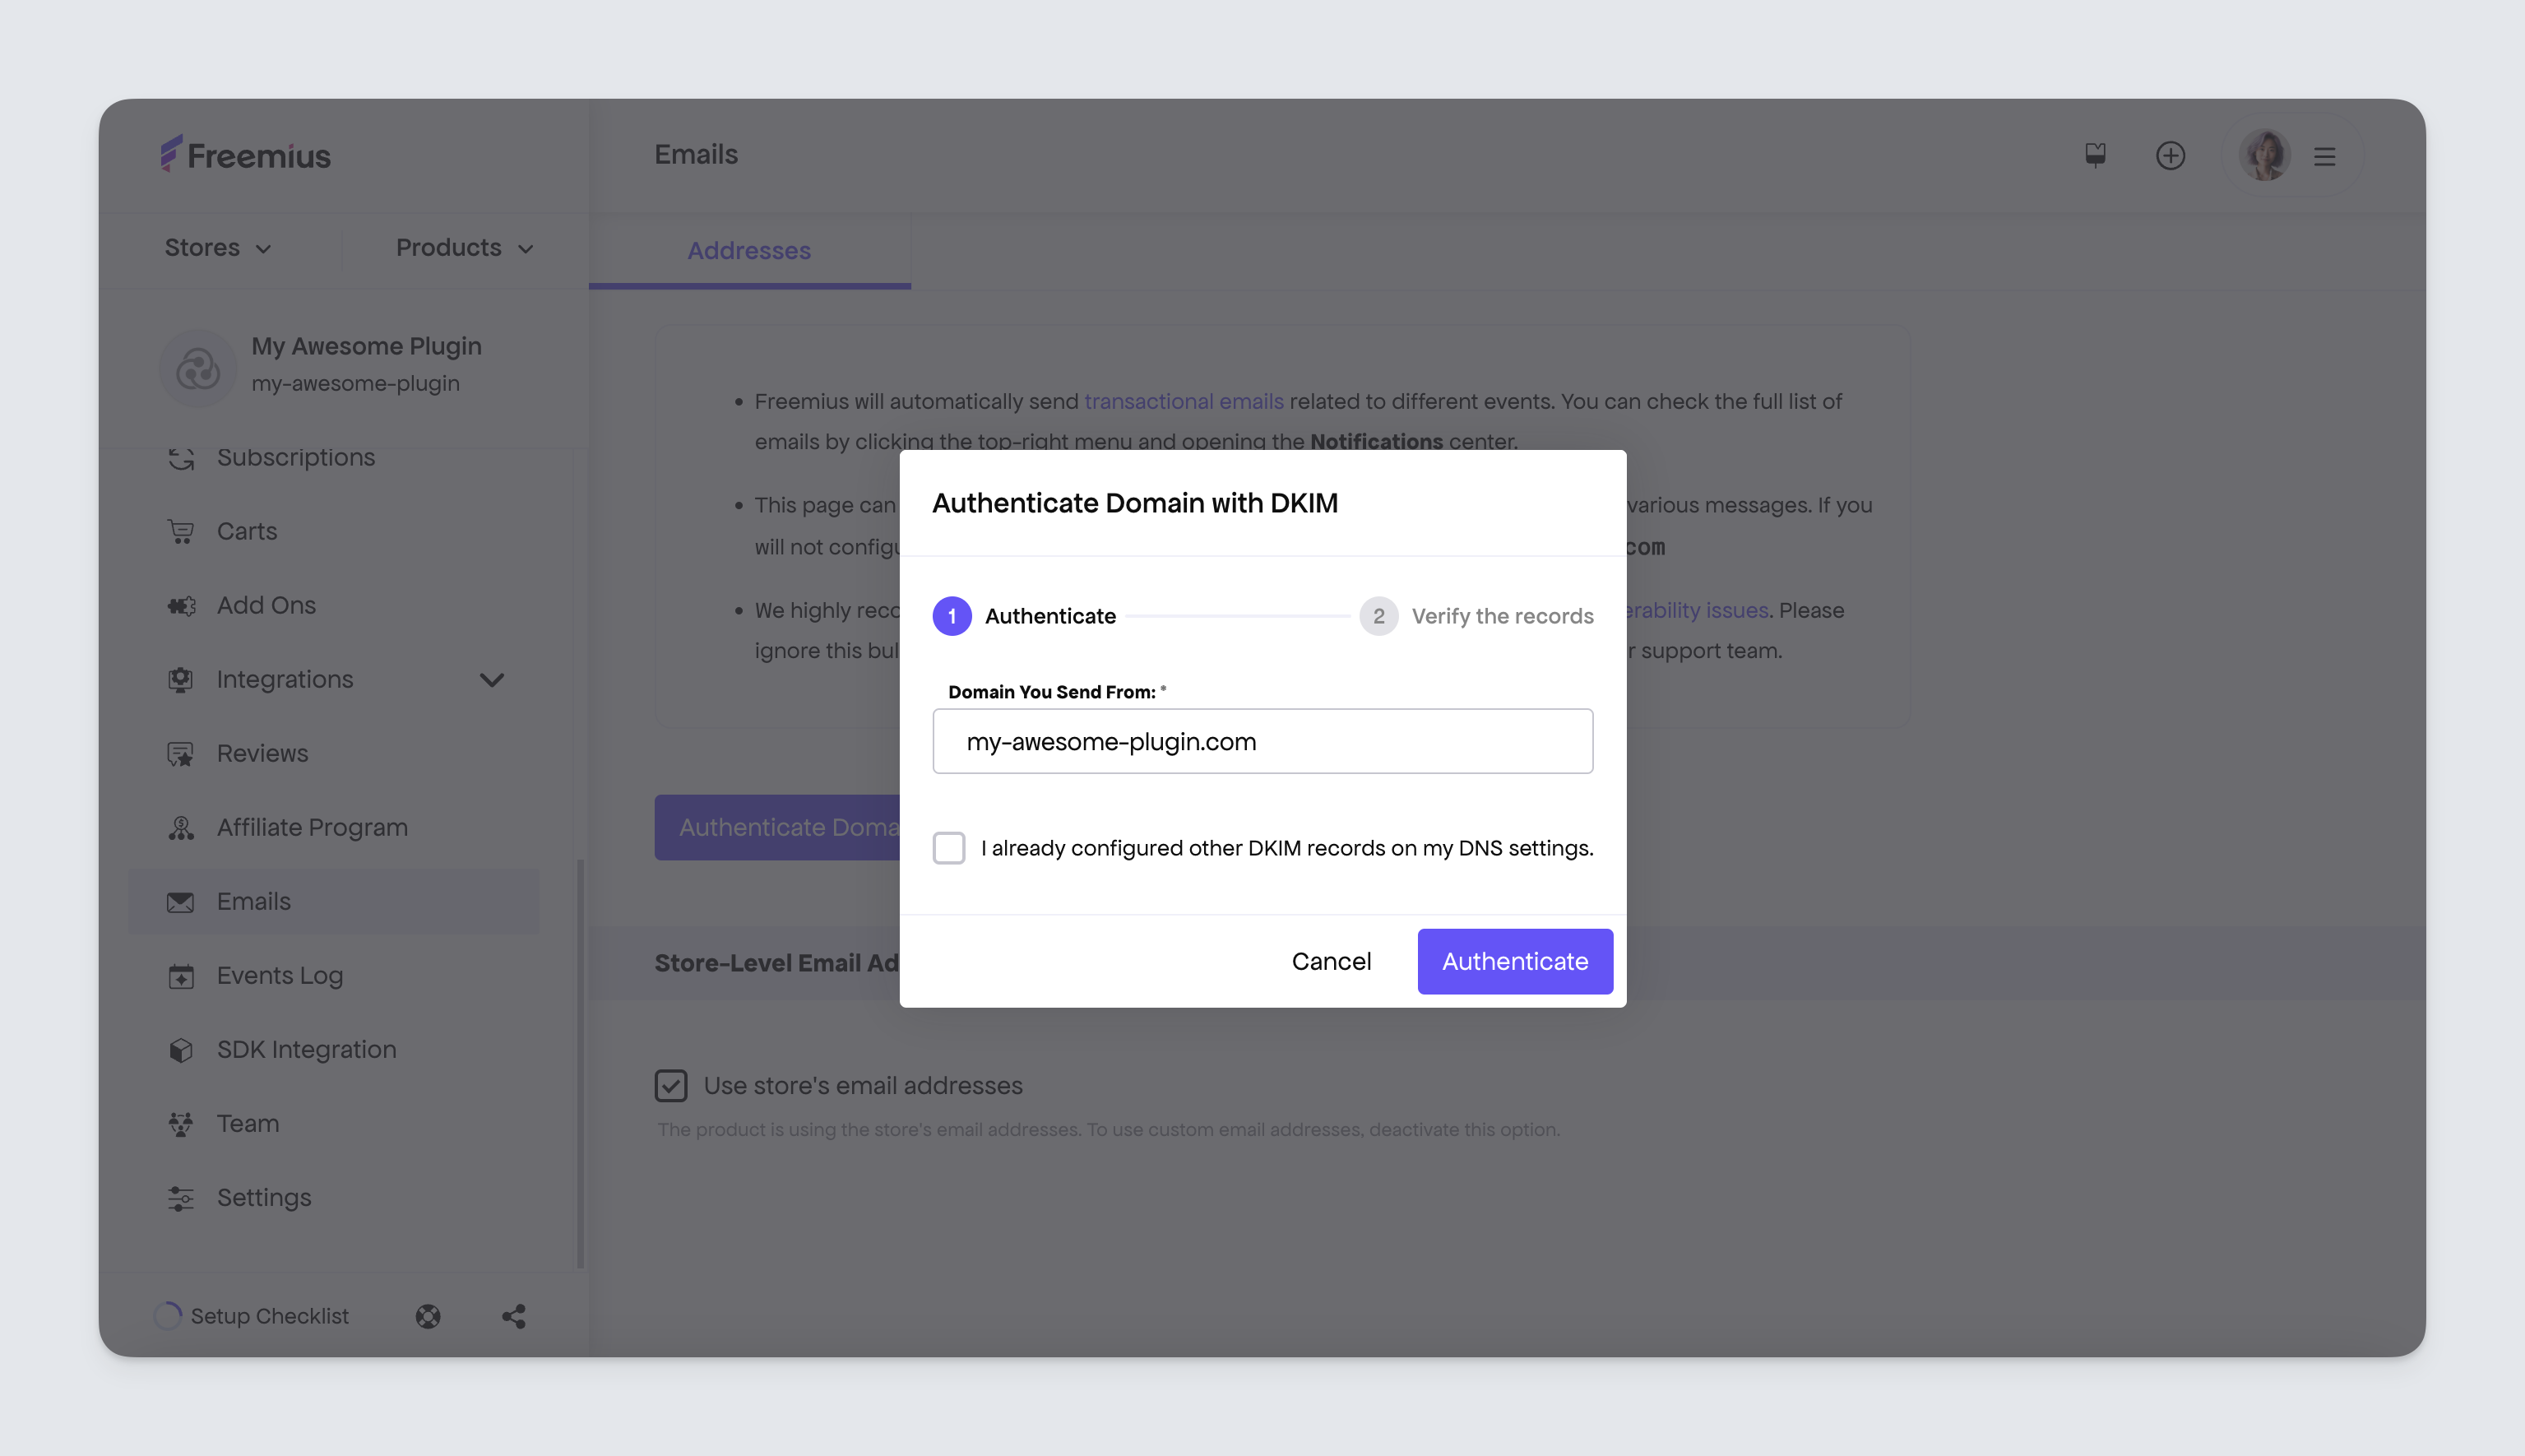The height and width of the screenshot is (1456, 2525).
Task: Cancel the DKIM authentication dialog
Action: point(1331,962)
